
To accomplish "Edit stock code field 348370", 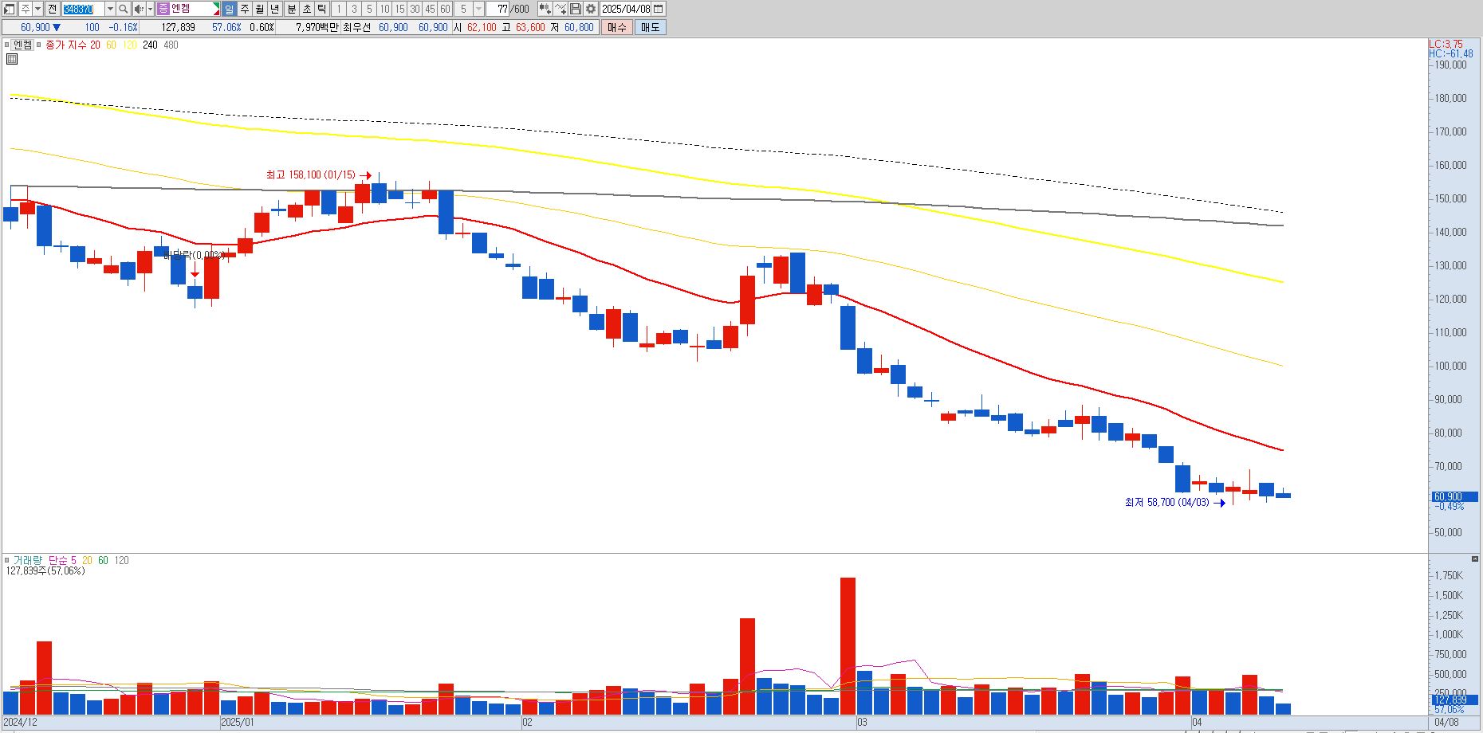I will pos(83,9).
